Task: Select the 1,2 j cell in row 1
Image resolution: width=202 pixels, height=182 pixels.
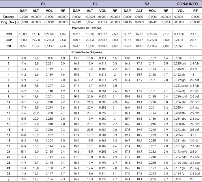Action: coord(193,58)
